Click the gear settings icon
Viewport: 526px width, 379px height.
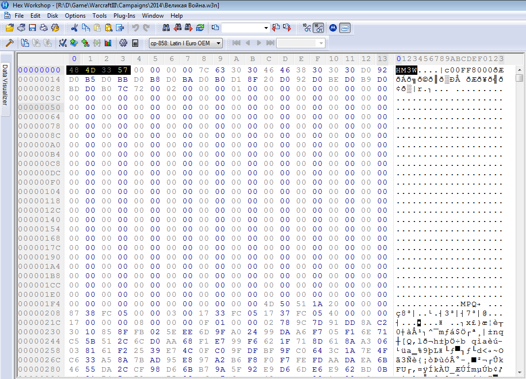pyautogui.click(x=123, y=43)
